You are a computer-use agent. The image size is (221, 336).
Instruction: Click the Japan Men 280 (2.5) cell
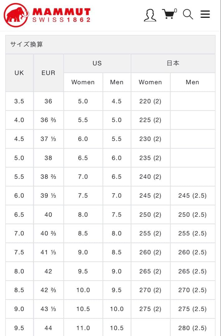pyautogui.click(x=192, y=328)
